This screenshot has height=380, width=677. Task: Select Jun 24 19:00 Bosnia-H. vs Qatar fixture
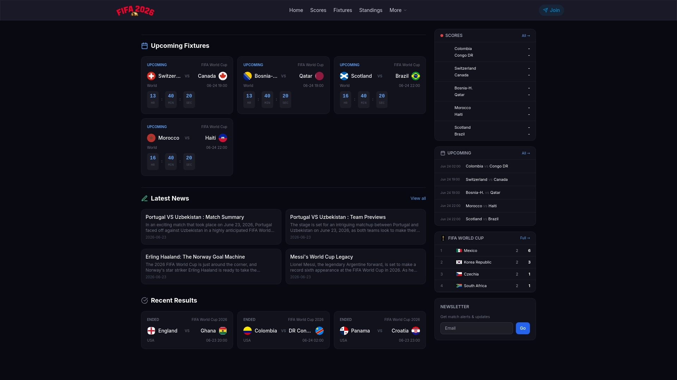pyautogui.click(x=485, y=193)
